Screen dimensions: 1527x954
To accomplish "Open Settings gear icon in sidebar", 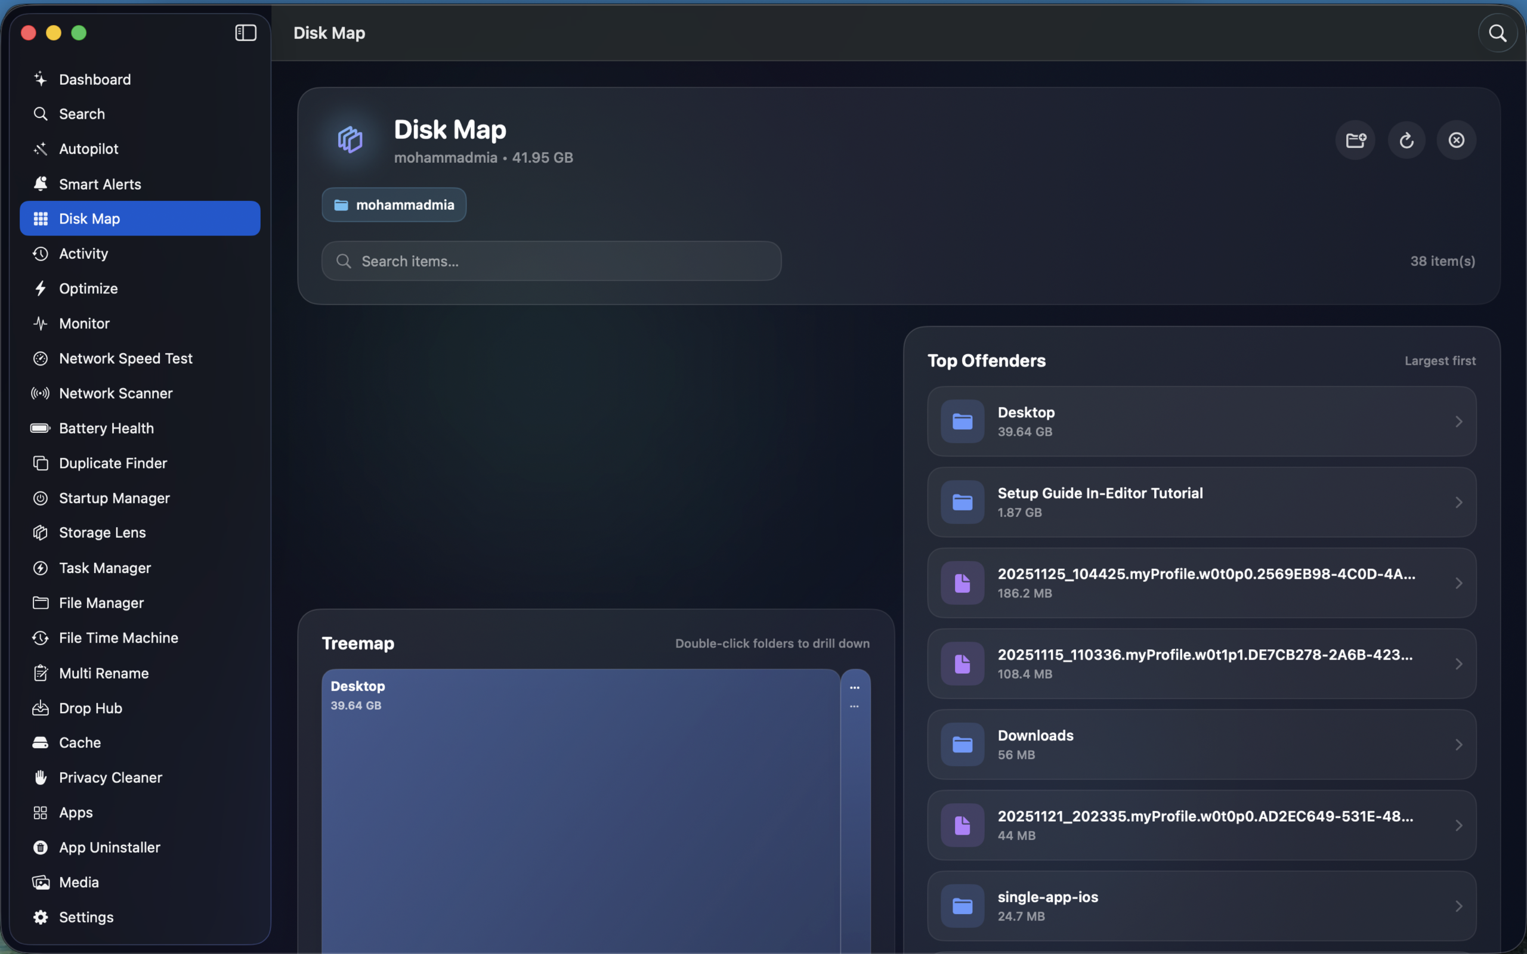I will coord(41,917).
